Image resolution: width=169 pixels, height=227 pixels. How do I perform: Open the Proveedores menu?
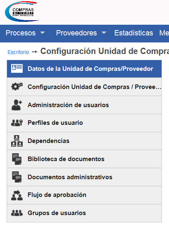pos(77,33)
